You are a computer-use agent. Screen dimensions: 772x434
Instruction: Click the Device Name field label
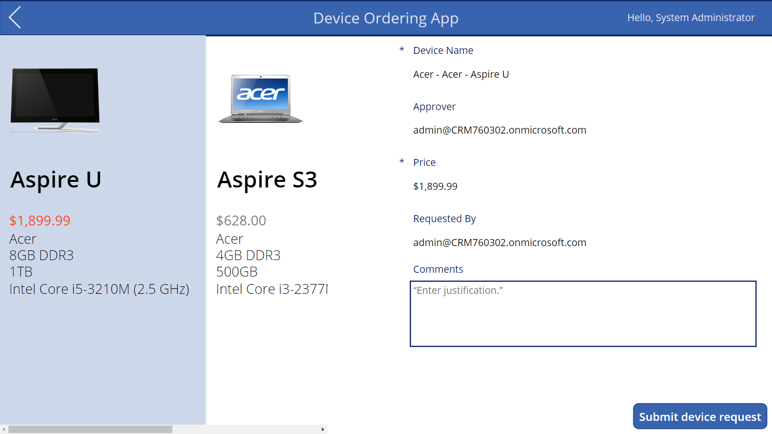443,50
